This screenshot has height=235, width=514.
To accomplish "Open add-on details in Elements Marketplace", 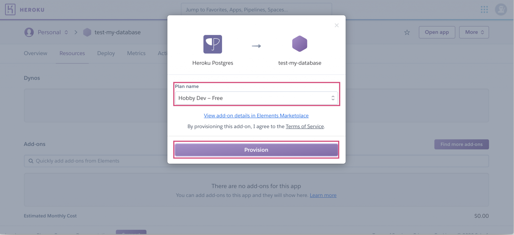I will [x=256, y=116].
